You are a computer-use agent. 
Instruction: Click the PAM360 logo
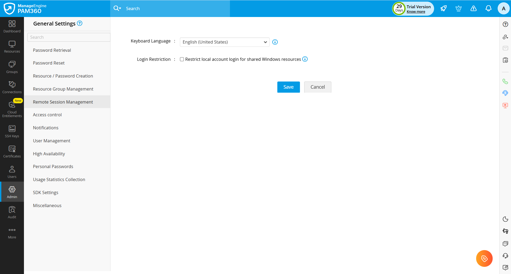pos(25,8)
